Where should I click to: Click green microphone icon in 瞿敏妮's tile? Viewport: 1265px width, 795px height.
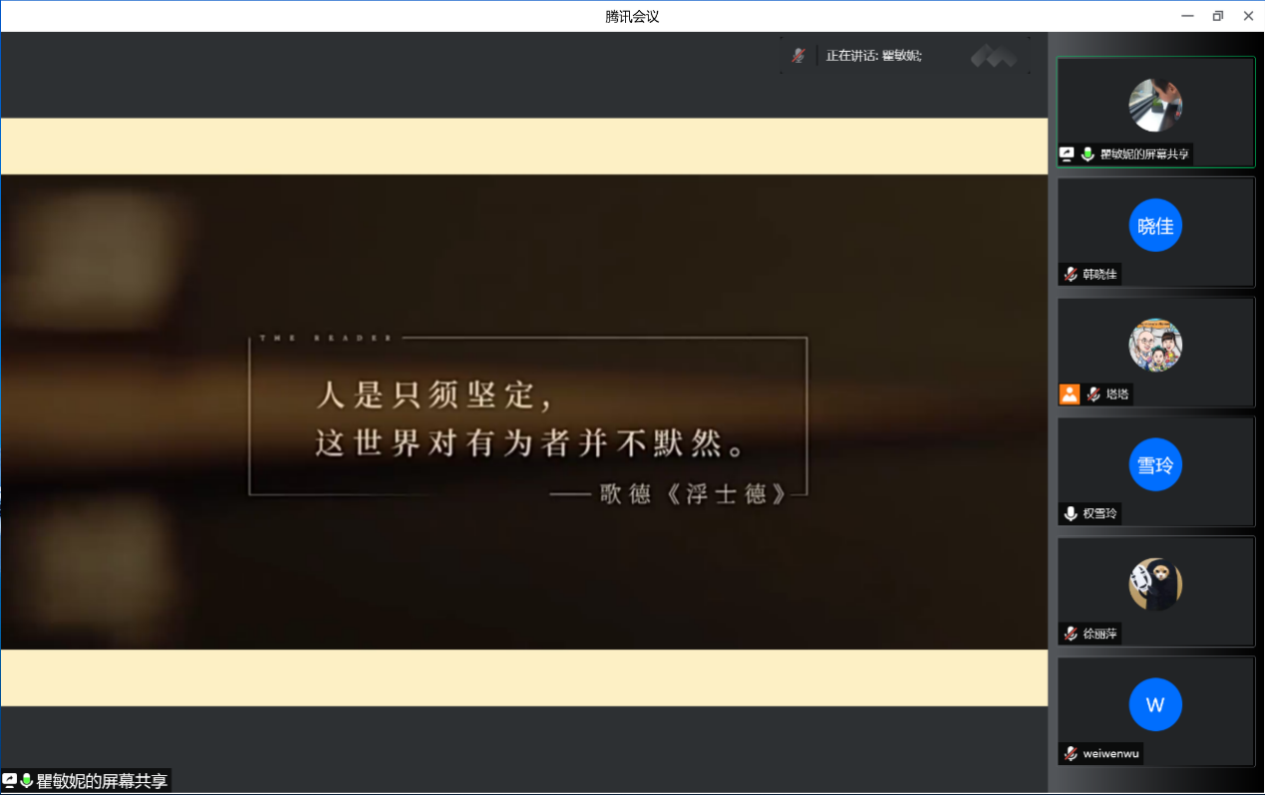(x=1088, y=154)
